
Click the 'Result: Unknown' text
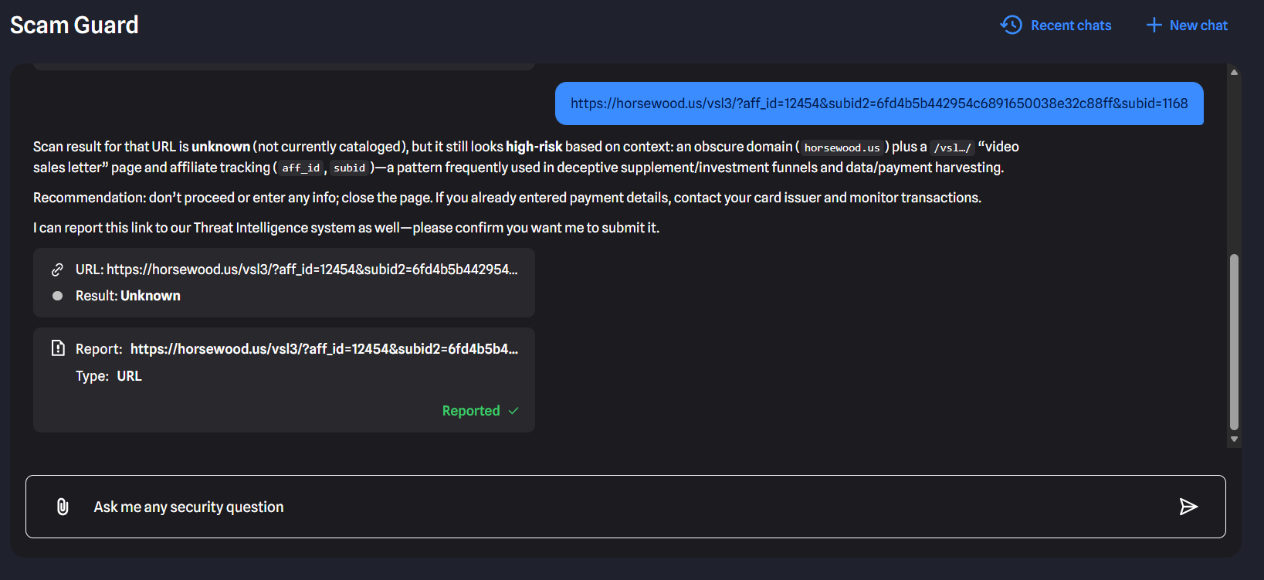point(128,296)
